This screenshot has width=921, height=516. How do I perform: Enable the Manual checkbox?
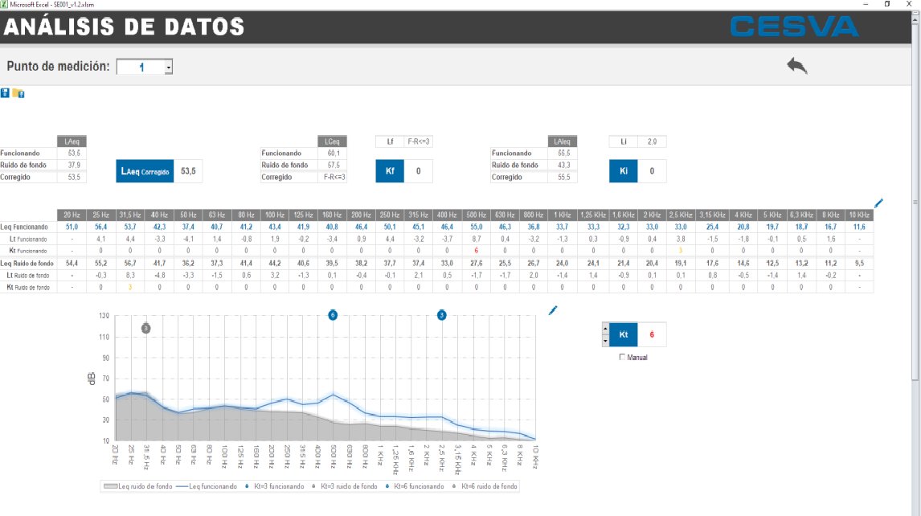[623, 357]
